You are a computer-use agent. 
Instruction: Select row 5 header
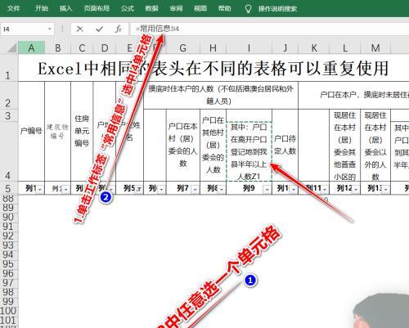(9, 188)
